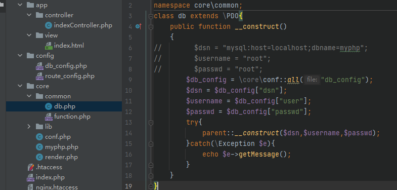
Task: Click getMessage() call on line 16
Action: 263,154
